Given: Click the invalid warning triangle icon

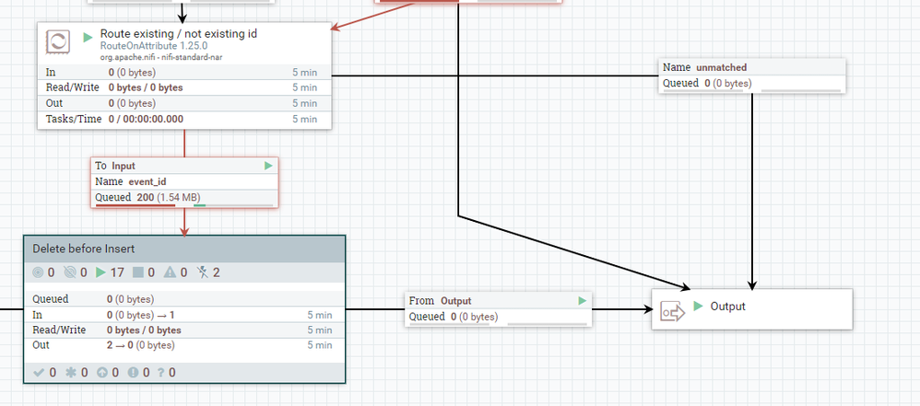Looking at the screenshot, I should pyautogui.click(x=170, y=273).
